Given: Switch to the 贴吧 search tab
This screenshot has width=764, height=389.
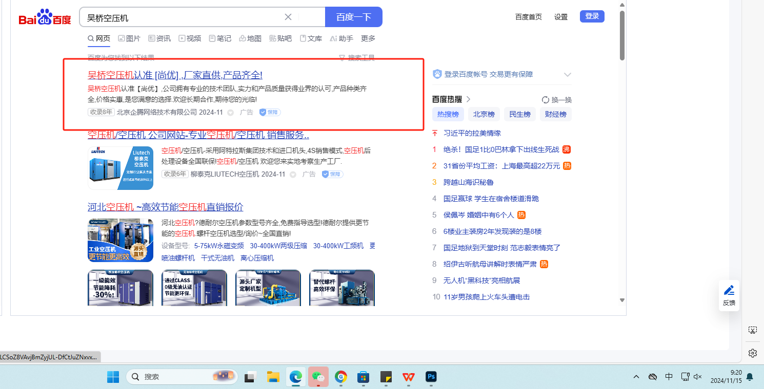Looking at the screenshot, I should pos(280,38).
